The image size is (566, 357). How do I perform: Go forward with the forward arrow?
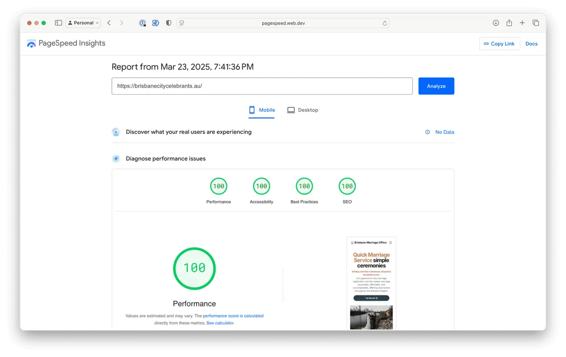pos(122,23)
